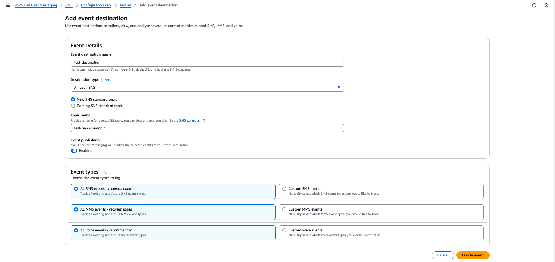Choose All voice events recommended option
This screenshot has width=555, height=262.
point(173,233)
